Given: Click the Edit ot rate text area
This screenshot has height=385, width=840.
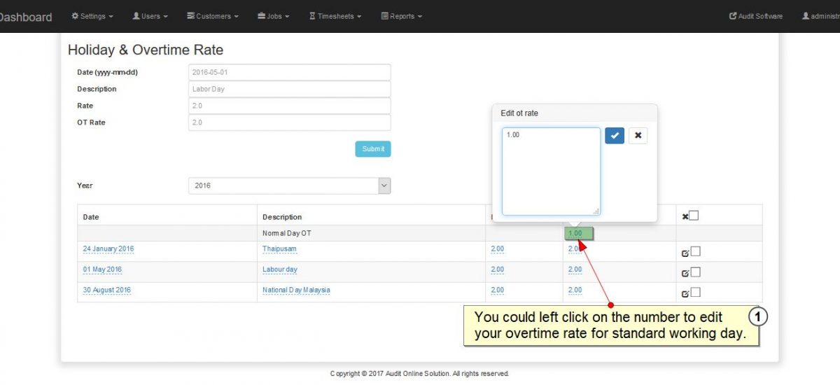Looking at the screenshot, I should pyautogui.click(x=551, y=171).
